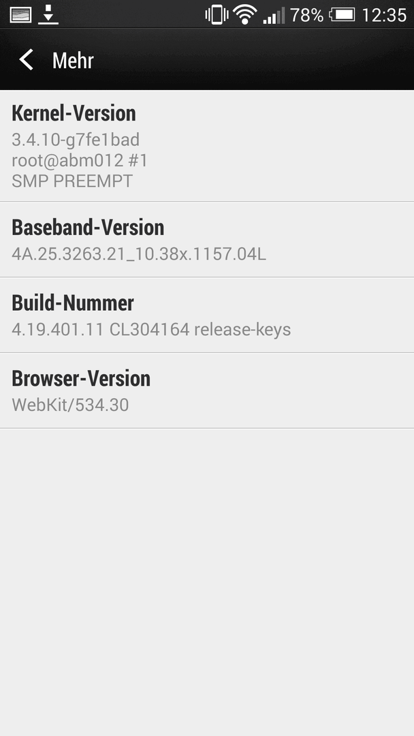414x736 pixels.
Task: Tap the 78% battery percentage
Action: pos(306,15)
